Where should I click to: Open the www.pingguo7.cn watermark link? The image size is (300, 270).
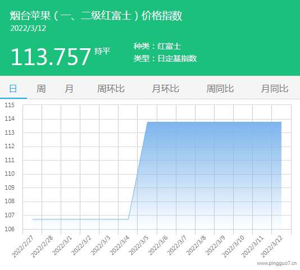pos(277,263)
